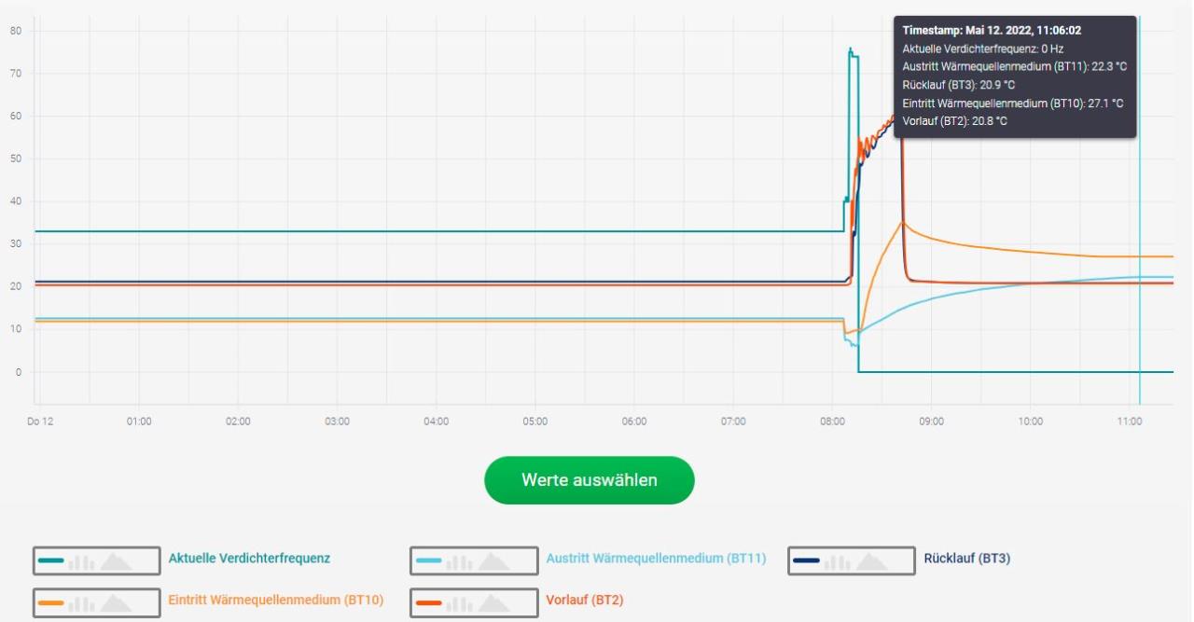Click the 60 value on y-axis
This screenshot has height=622, width=1194.
(x=16, y=116)
